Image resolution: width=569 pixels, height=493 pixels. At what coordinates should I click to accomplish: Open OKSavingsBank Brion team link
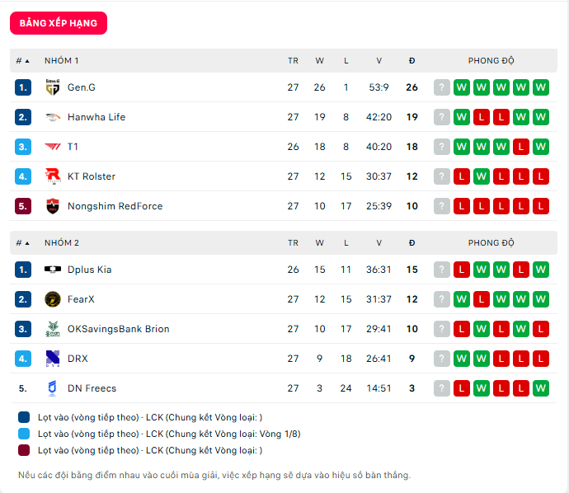coord(118,329)
